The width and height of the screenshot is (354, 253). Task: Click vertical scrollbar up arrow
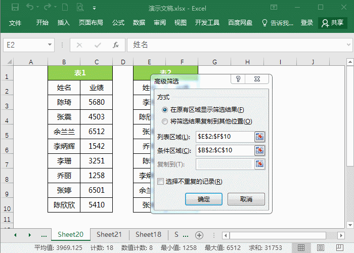(350, 62)
